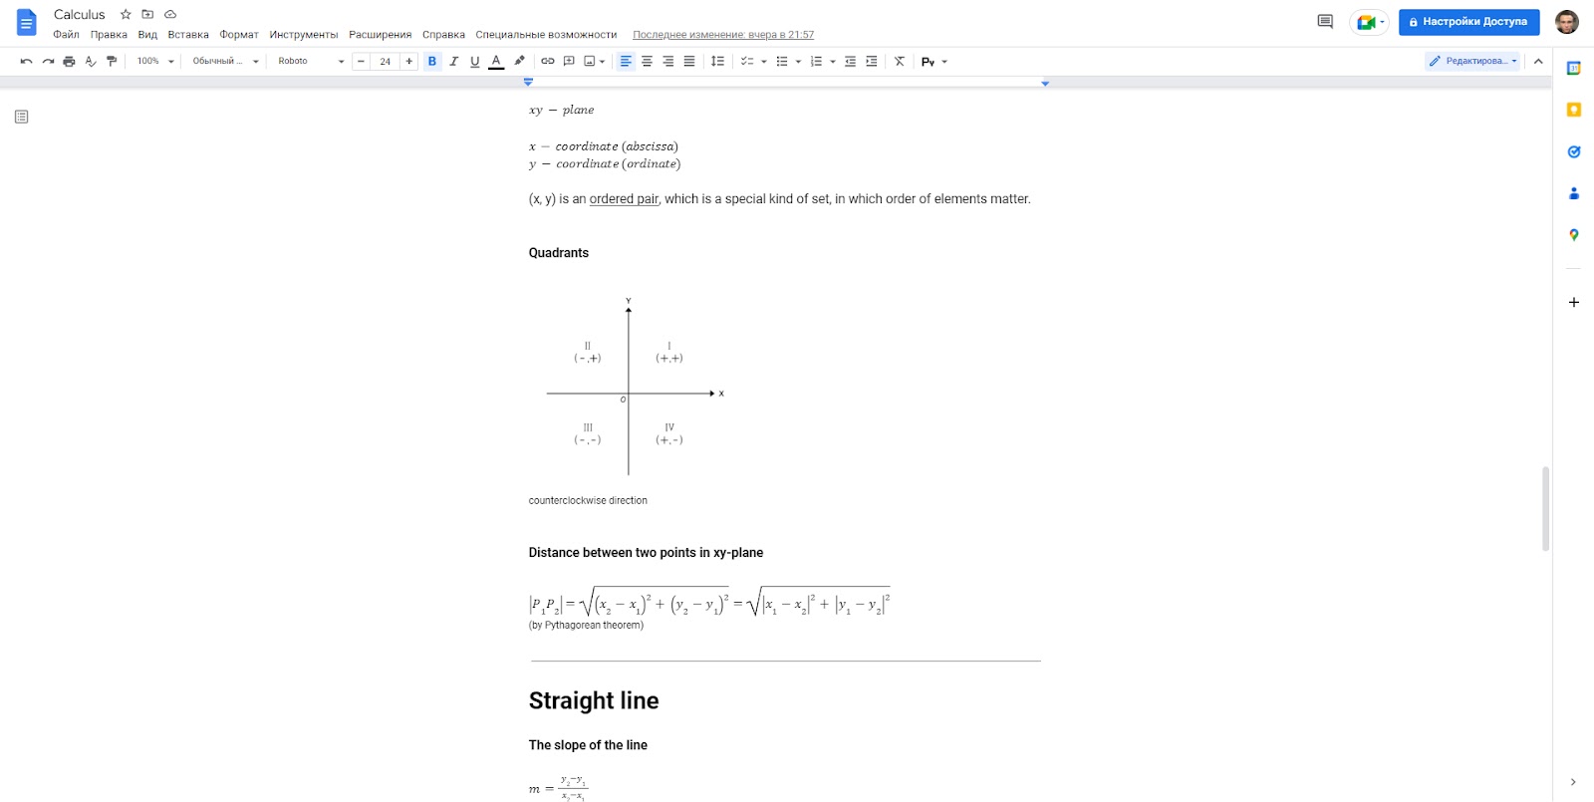Star the Calculus document
This screenshot has height=802, width=1594.
pos(126,15)
